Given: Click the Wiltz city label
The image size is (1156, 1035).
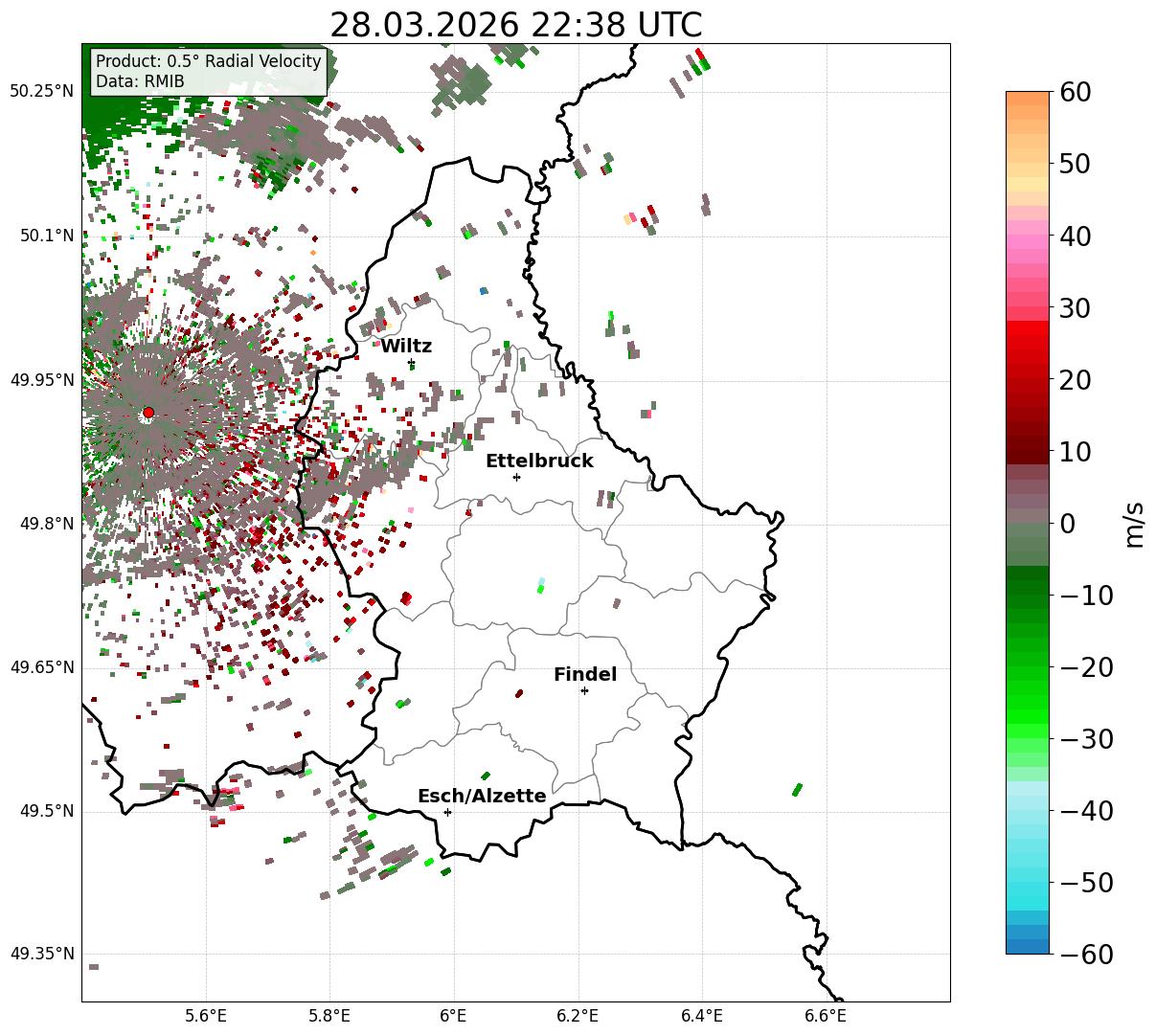Looking at the screenshot, I should click(406, 347).
